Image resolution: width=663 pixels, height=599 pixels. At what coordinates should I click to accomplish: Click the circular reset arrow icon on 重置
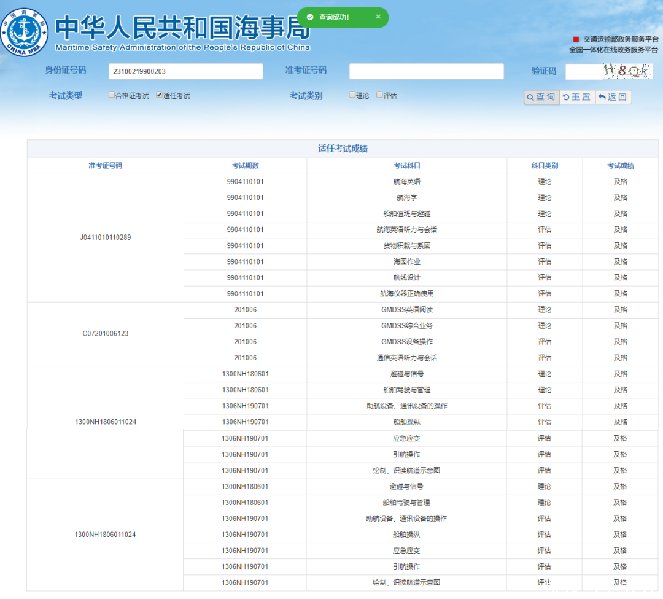coord(567,97)
